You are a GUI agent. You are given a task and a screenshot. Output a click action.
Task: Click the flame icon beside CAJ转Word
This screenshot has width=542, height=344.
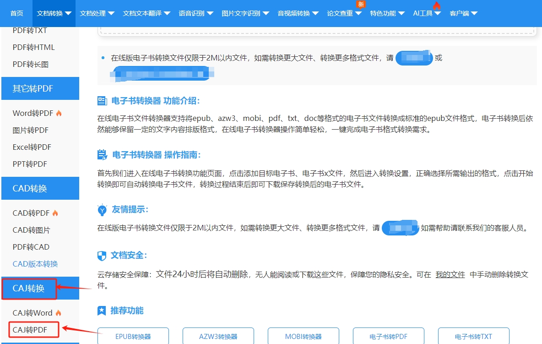(59, 313)
